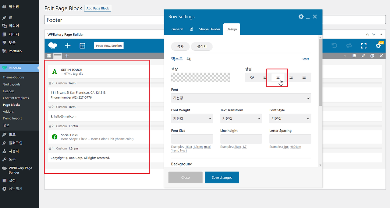Screen dimensions: 390x208
Task: Open Demo Import menu item
Action: tap(12, 118)
